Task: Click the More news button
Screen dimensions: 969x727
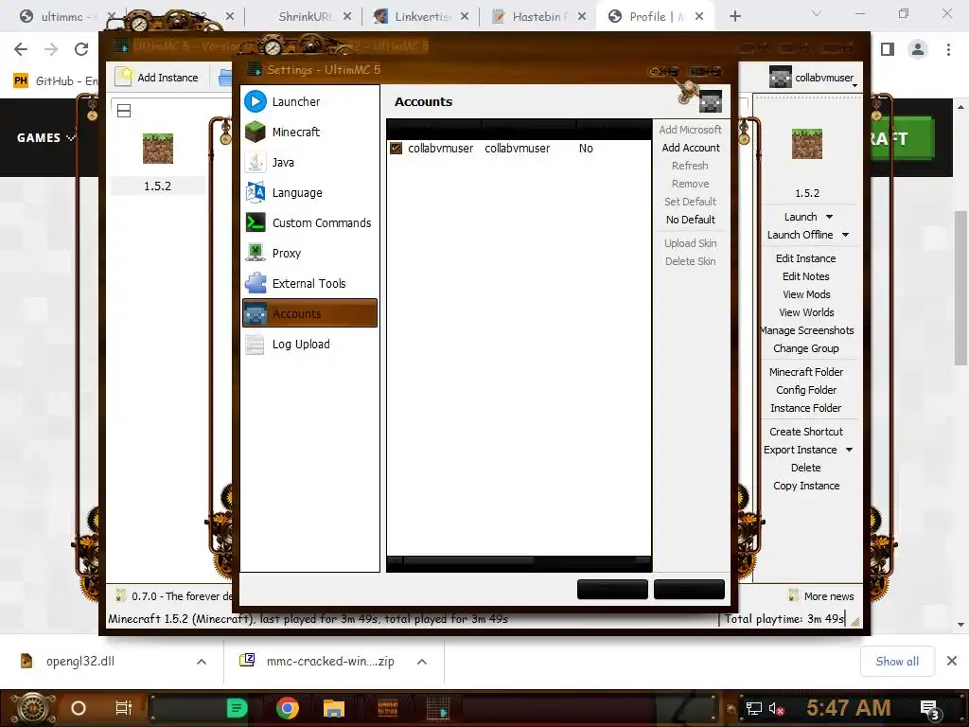Action: click(x=821, y=596)
